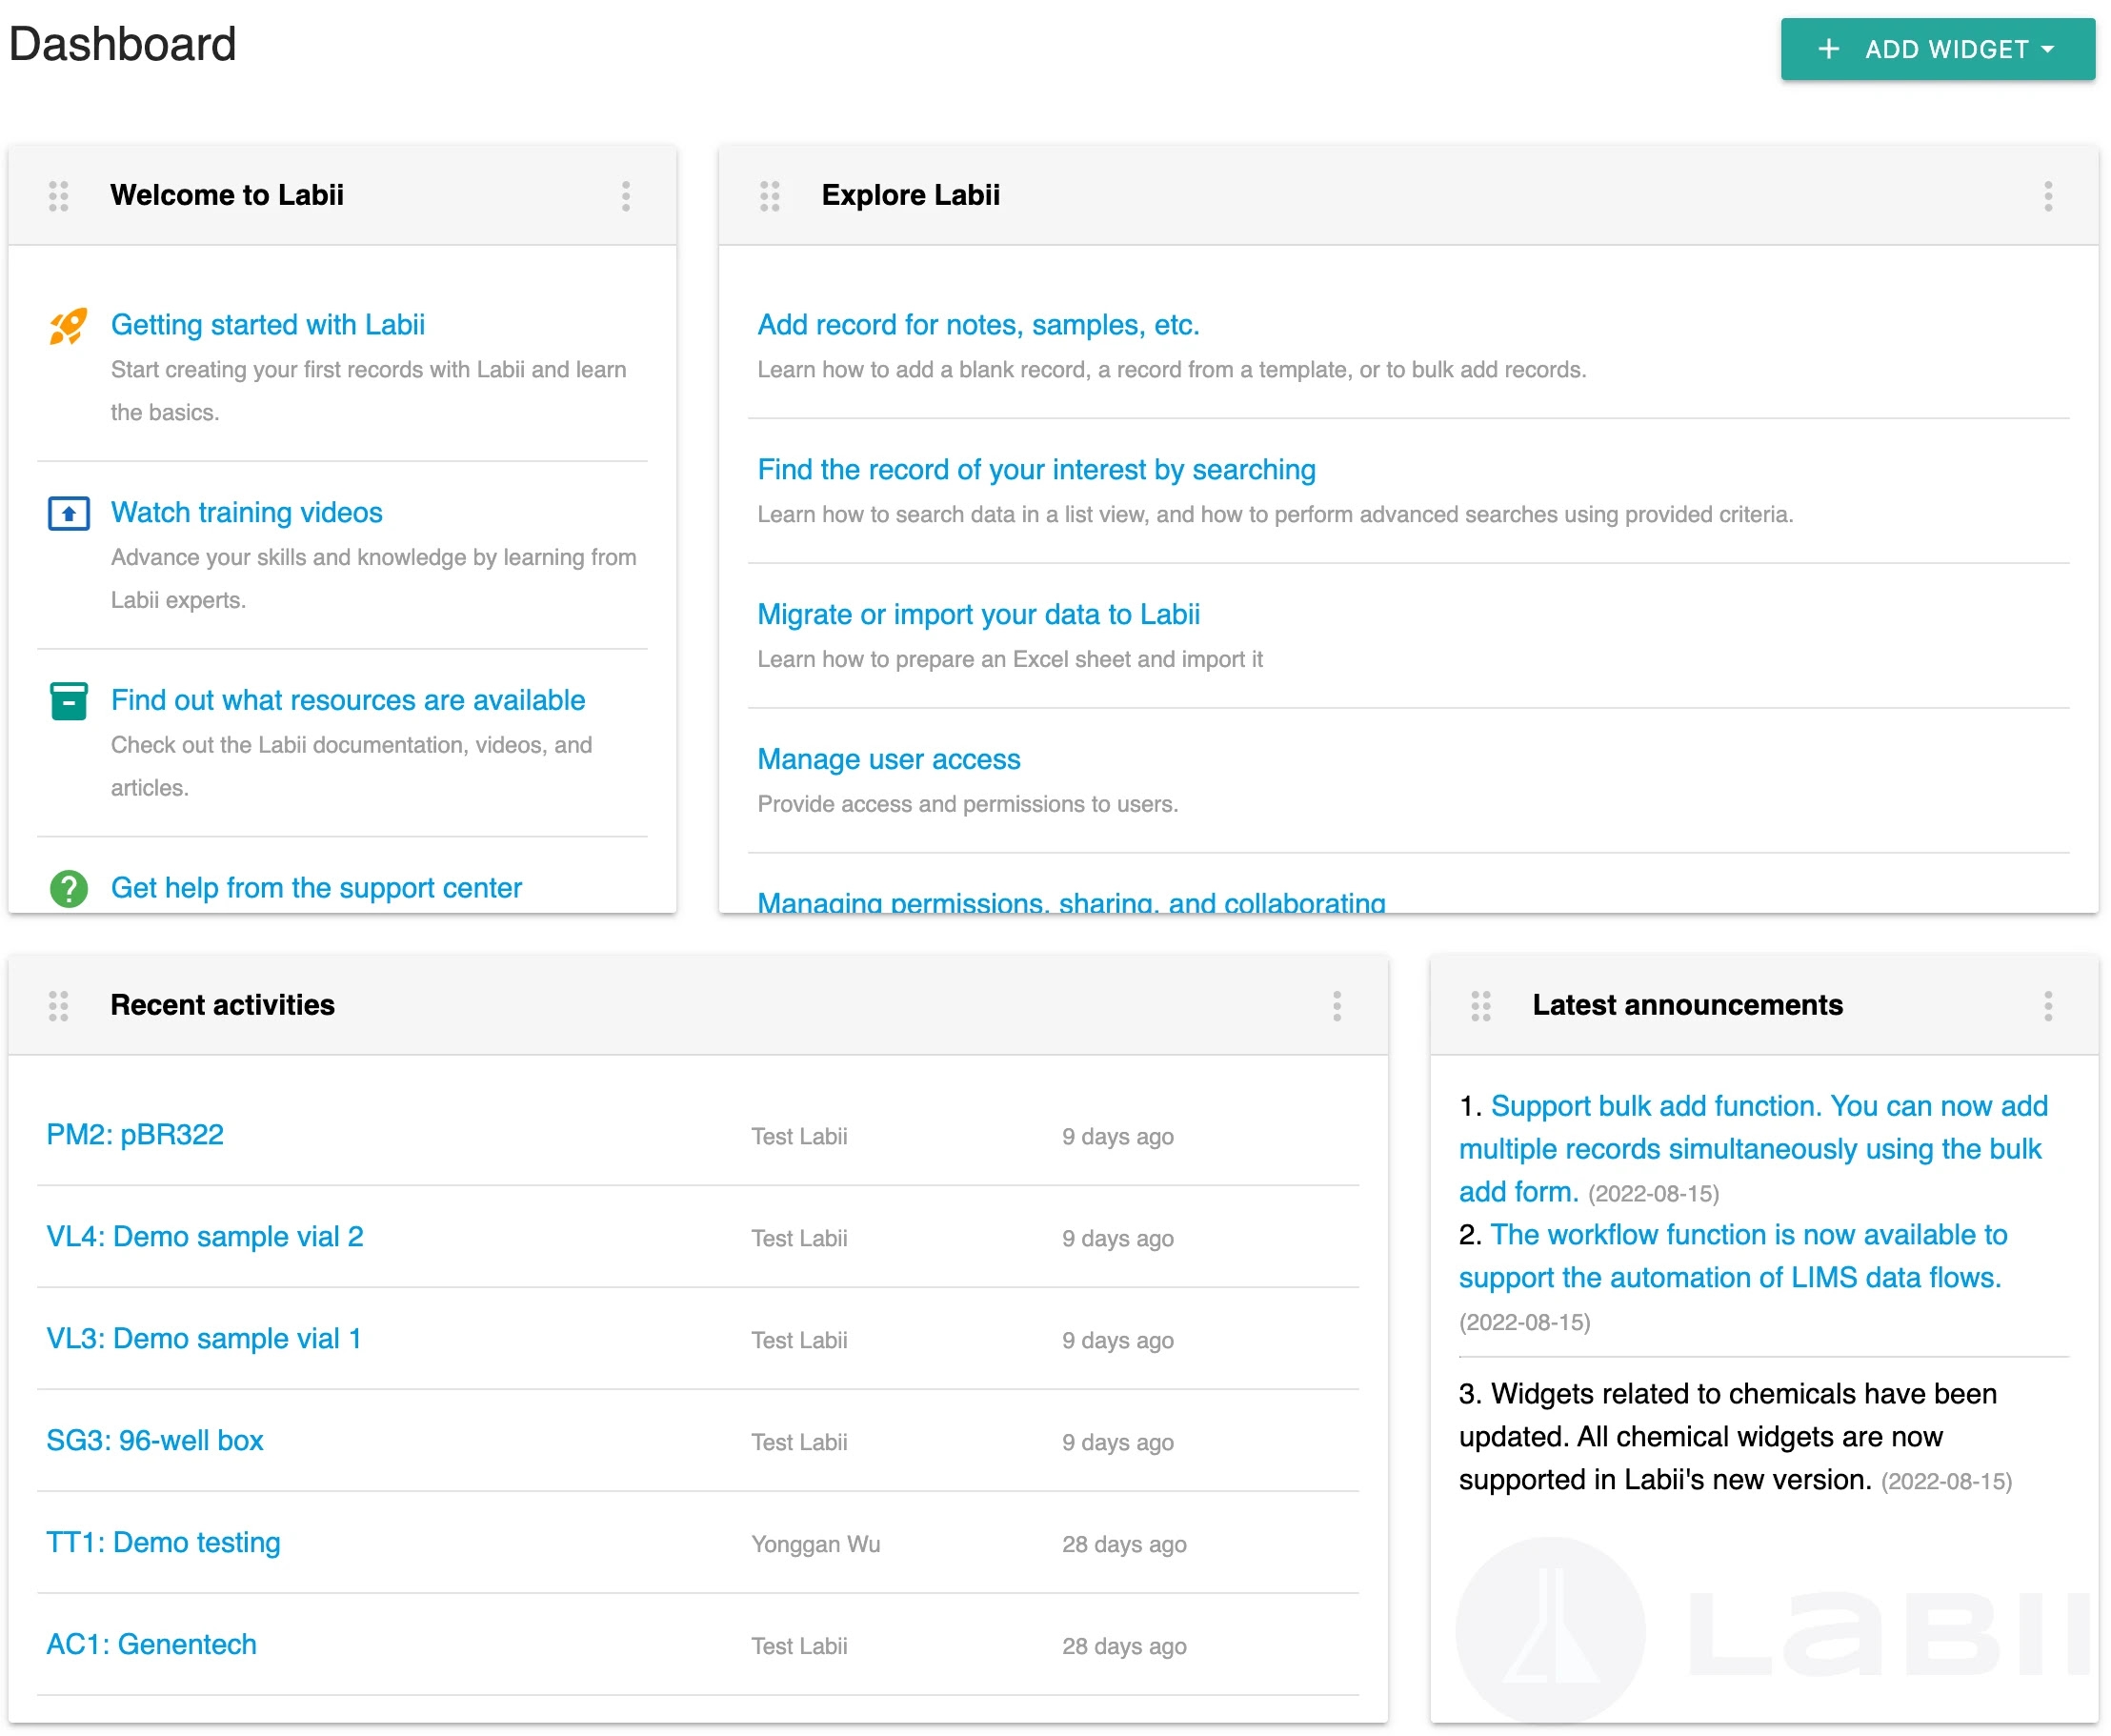Open the Explore Labii widget options menu
2111x1736 pixels.
pos(2048,196)
